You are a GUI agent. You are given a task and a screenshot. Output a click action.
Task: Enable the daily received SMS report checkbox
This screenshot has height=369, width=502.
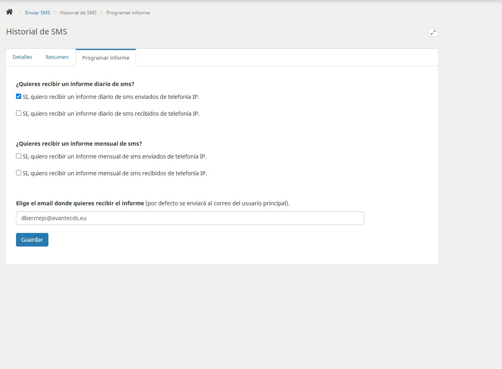18,113
